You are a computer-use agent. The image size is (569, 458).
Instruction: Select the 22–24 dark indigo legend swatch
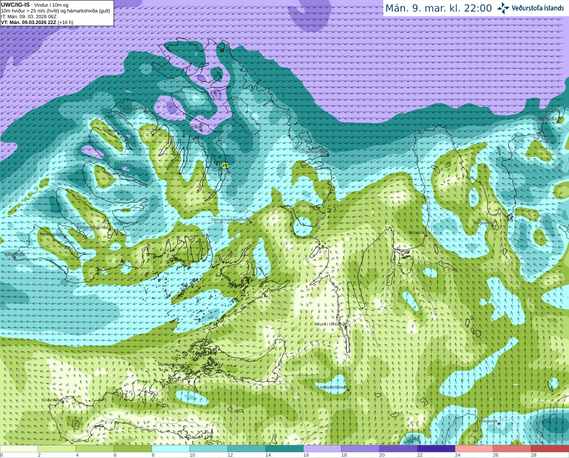pyautogui.click(x=436, y=449)
